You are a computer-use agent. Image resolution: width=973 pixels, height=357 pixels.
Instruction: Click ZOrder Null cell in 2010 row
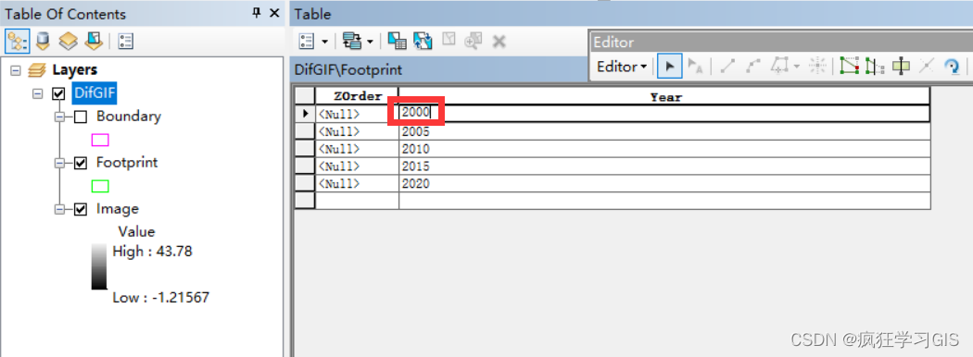[357, 149]
